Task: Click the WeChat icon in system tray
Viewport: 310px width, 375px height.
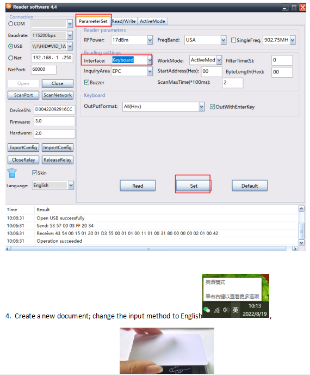Action: coord(207,310)
